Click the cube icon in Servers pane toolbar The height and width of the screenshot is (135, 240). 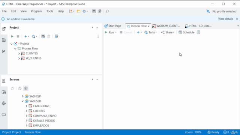tap(26, 88)
